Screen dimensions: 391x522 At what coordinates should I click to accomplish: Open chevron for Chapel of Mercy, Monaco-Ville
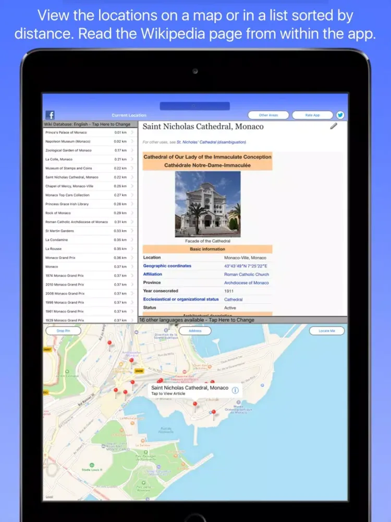point(132,186)
